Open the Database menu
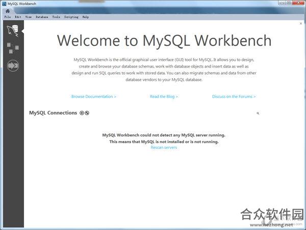This screenshot has height=230, width=306. click(x=42, y=17)
